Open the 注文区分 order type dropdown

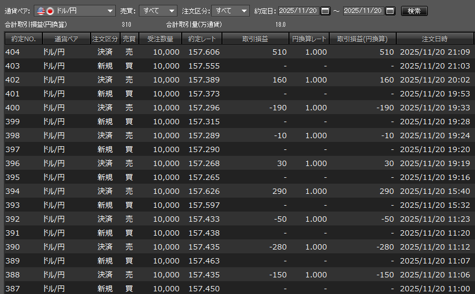[x=244, y=11]
